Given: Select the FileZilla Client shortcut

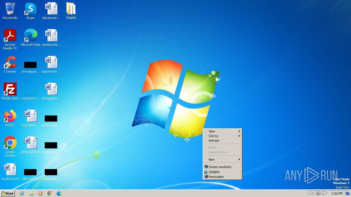Looking at the screenshot, I should (10, 91).
